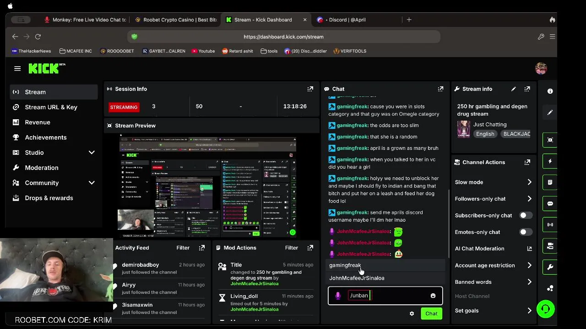Open Moderation page
Screen dimensions: 586x329
coord(54,168)
